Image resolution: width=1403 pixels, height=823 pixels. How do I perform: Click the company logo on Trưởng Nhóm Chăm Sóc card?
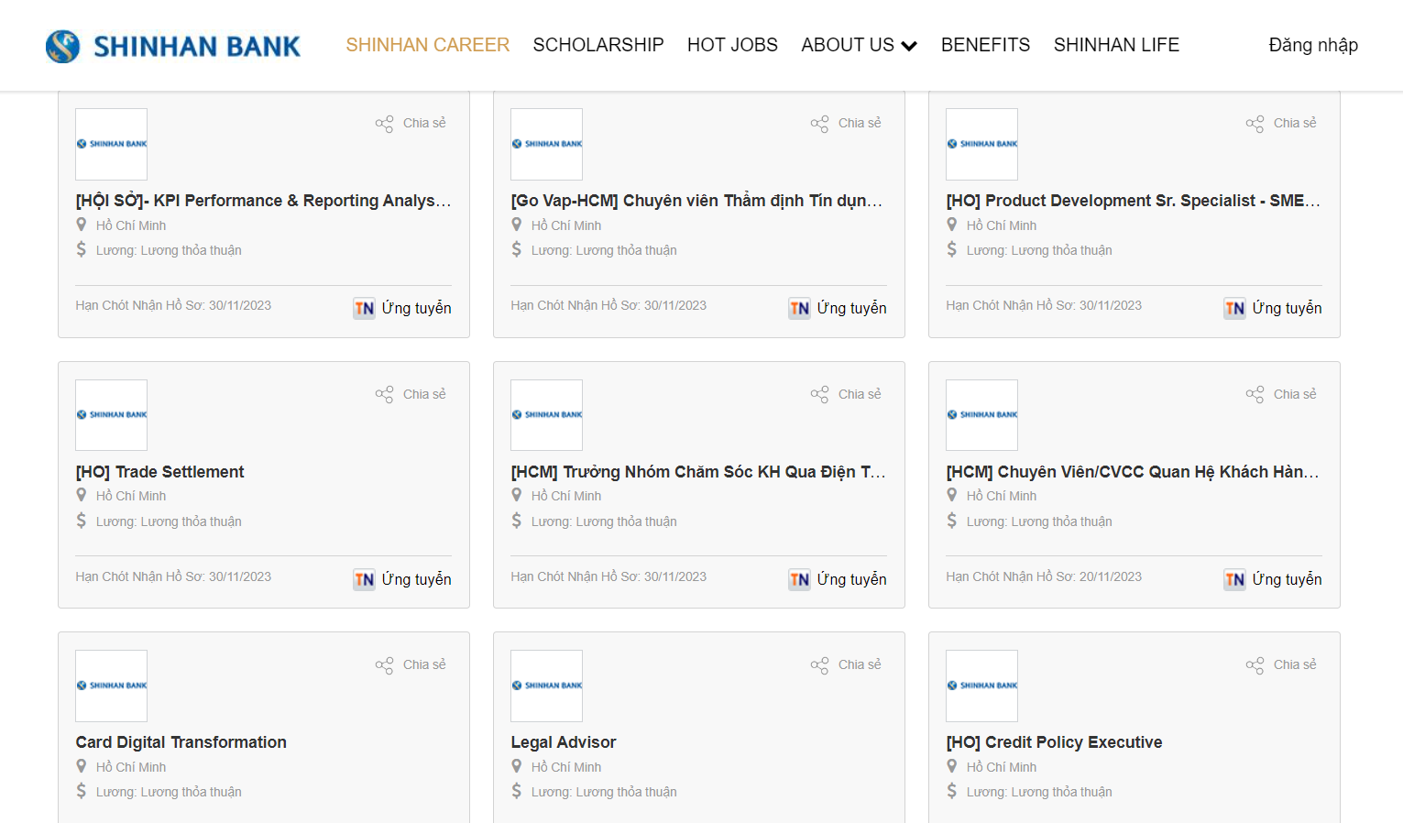click(x=546, y=415)
